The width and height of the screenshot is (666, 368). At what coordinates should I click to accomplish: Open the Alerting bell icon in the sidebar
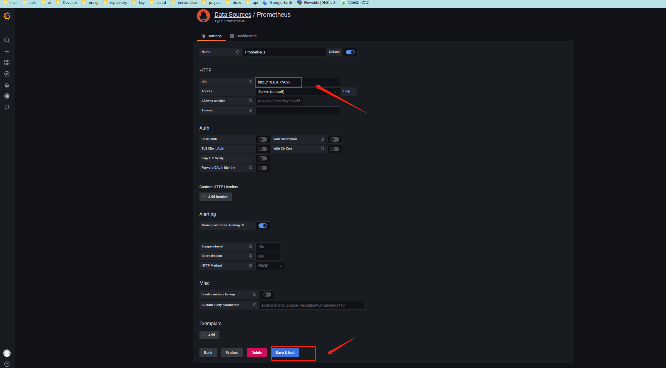coord(7,85)
